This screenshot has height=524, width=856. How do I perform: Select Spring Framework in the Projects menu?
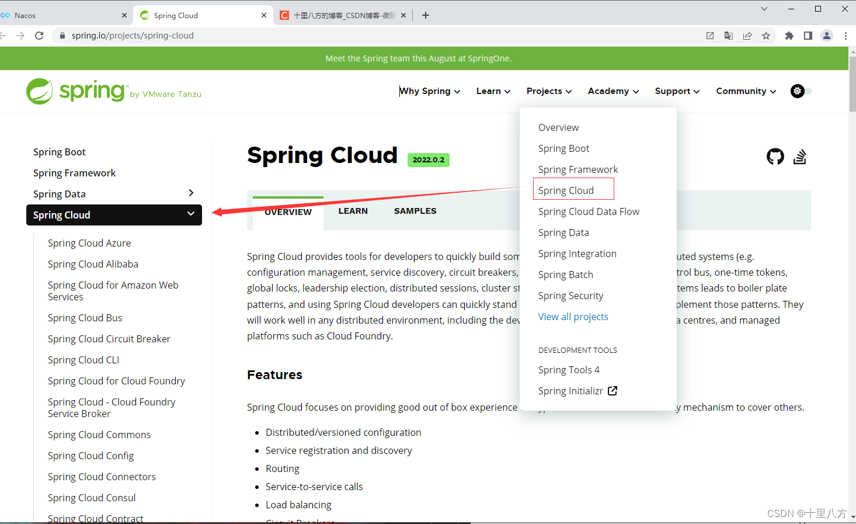coord(578,169)
